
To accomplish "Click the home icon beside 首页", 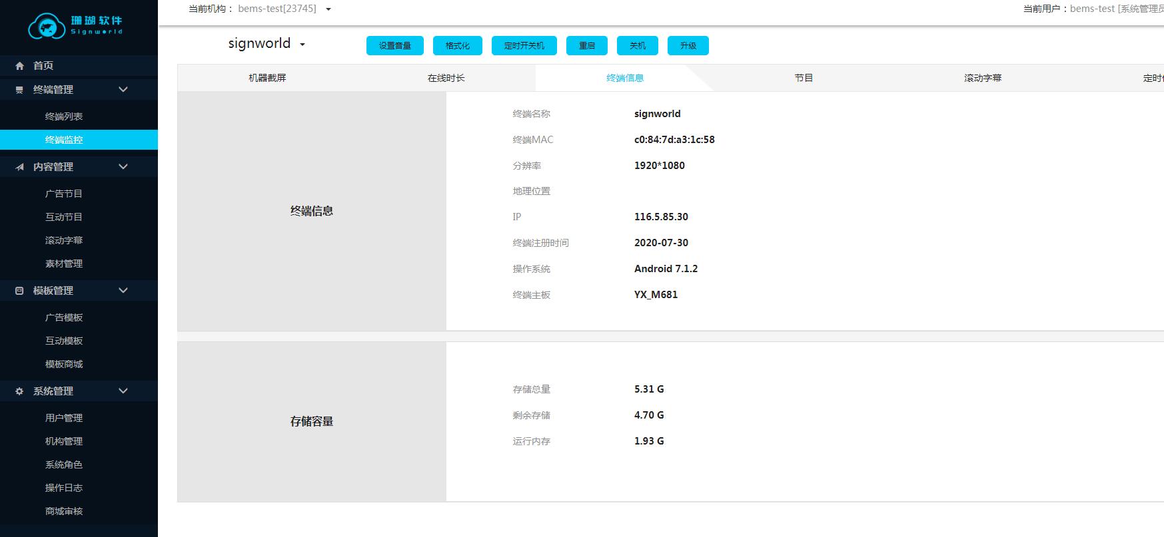I will coord(19,66).
